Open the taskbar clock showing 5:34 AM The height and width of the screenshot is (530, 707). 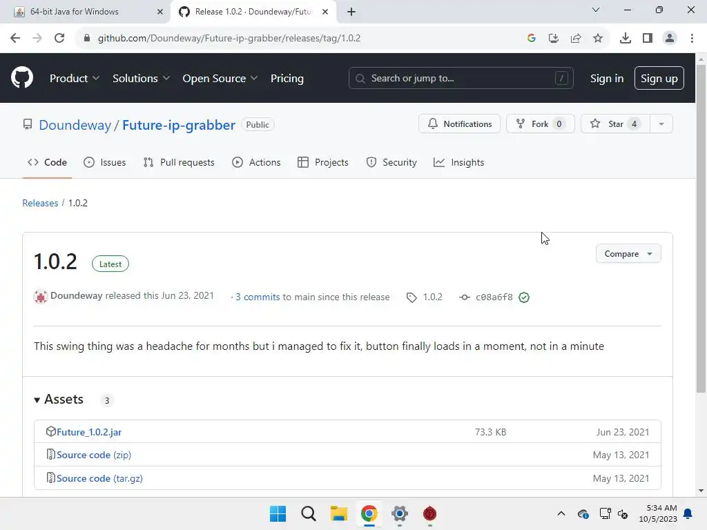point(658,513)
